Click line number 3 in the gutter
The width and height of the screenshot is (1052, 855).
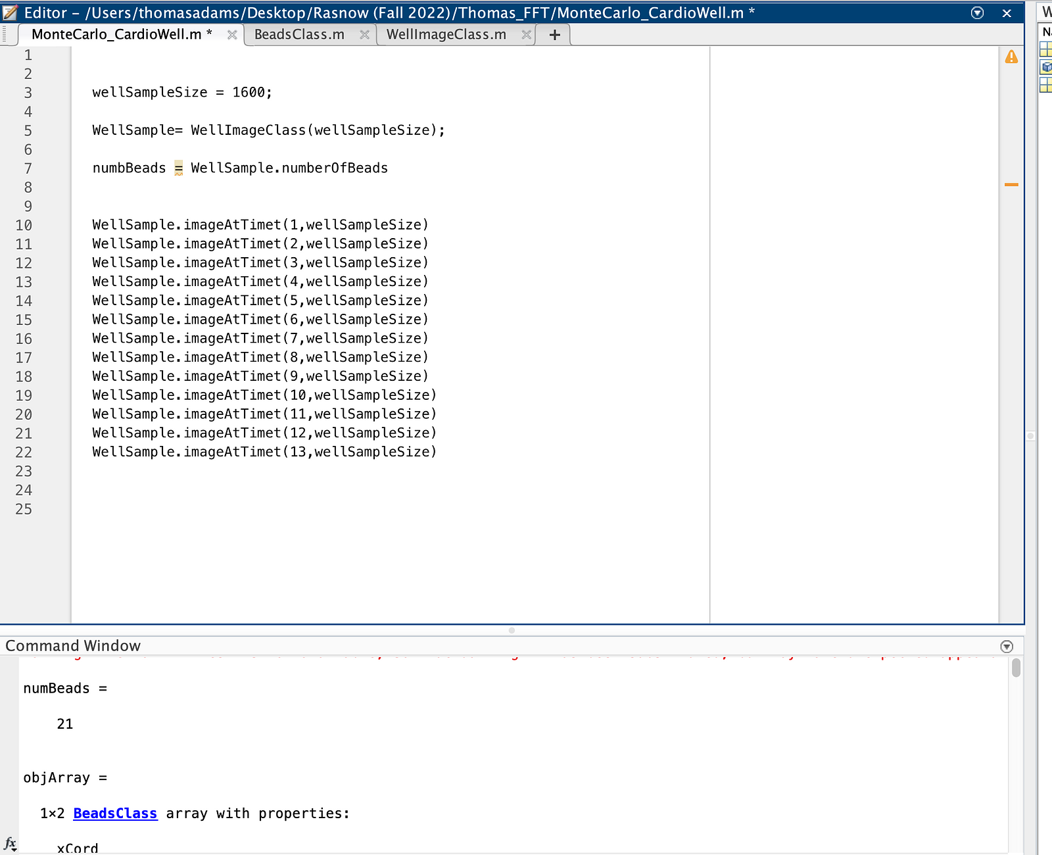28,93
